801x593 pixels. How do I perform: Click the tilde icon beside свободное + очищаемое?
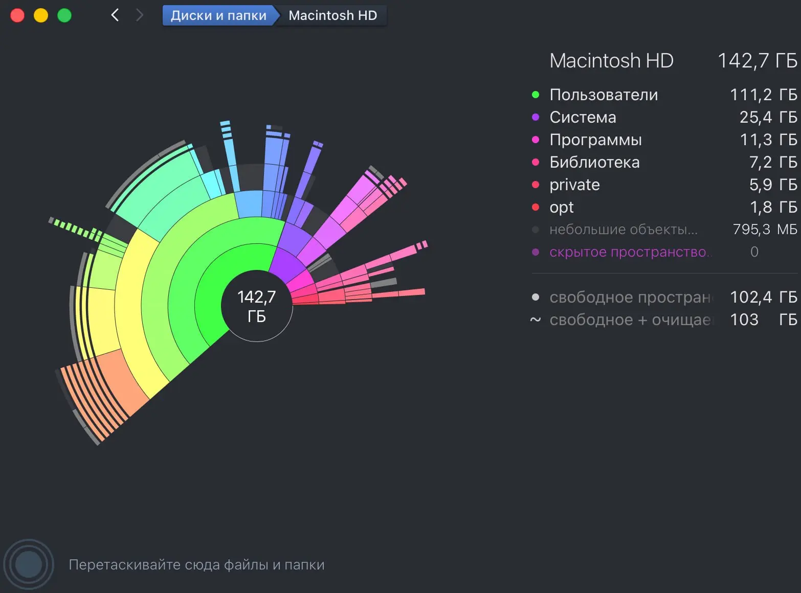[x=536, y=320]
